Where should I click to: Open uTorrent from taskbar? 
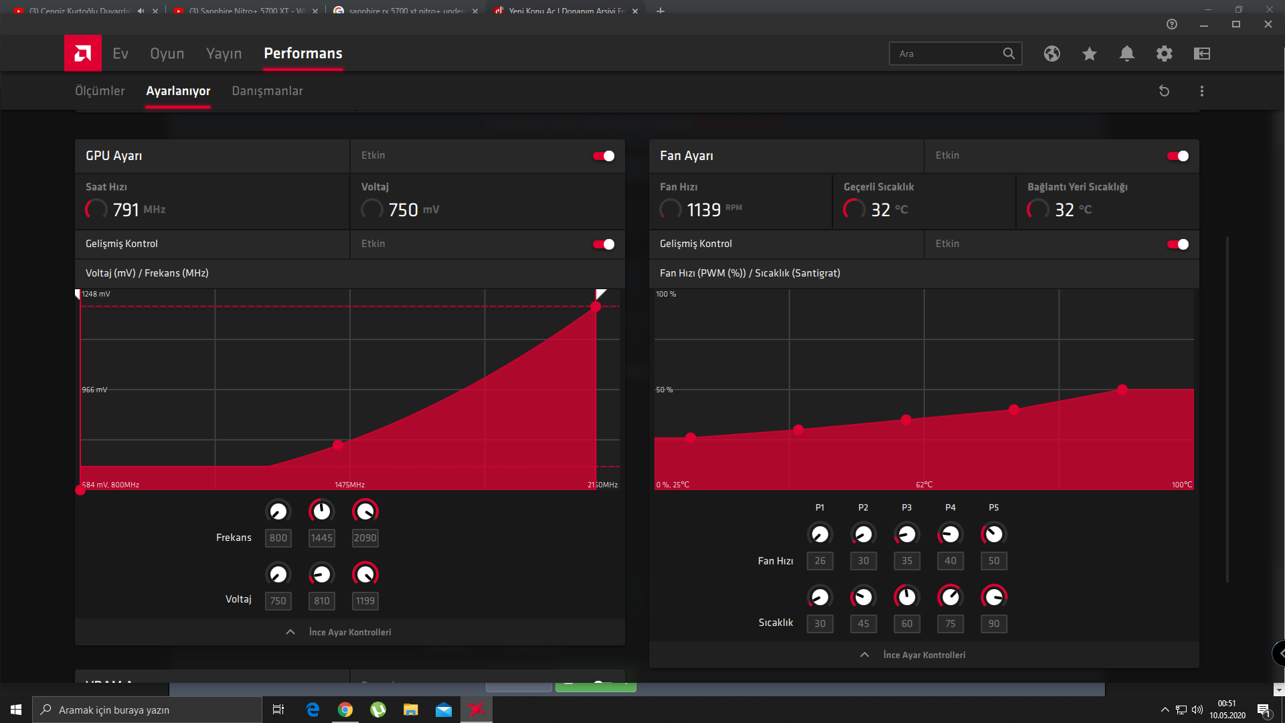pyautogui.click(x=378, y=710)
